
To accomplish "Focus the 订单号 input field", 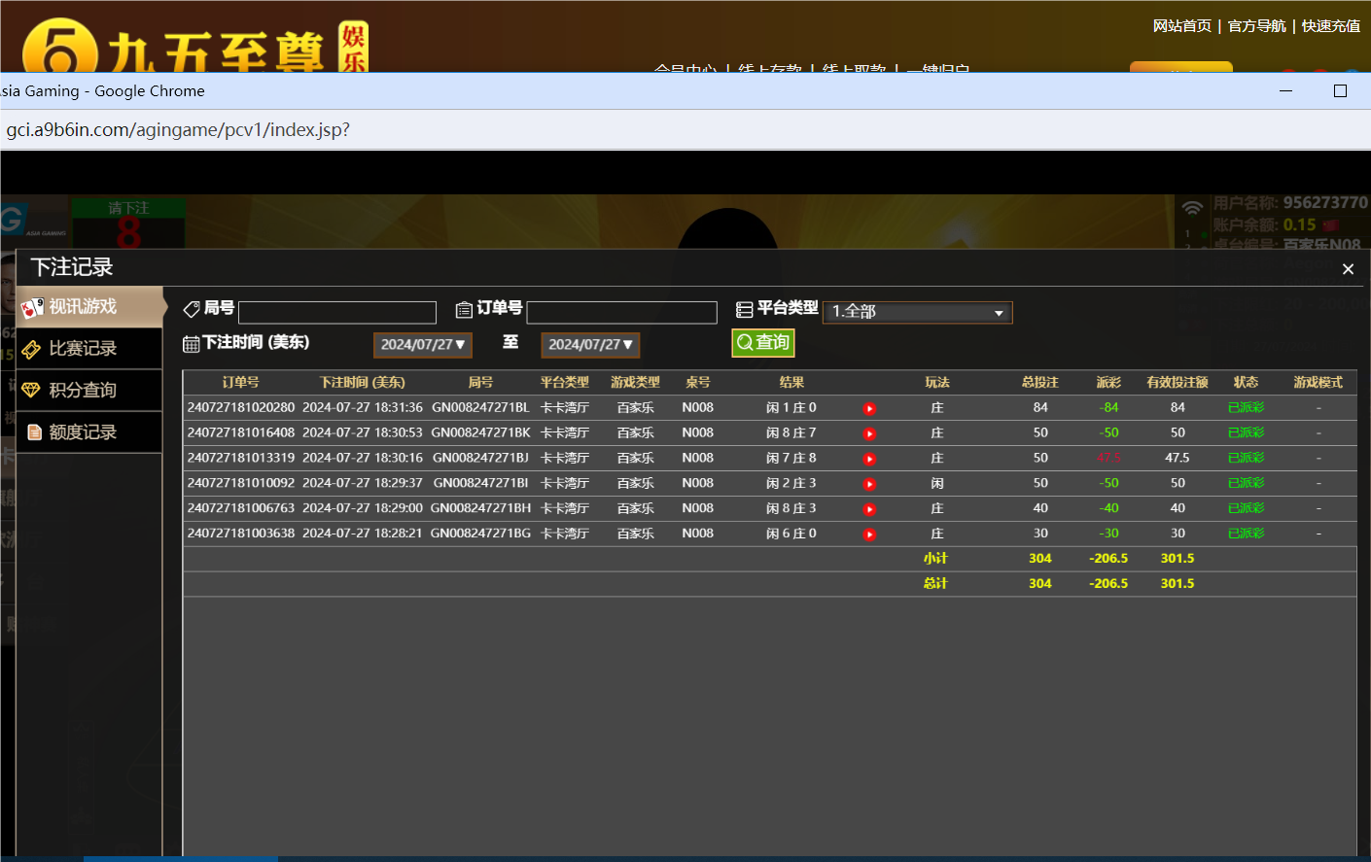I will 621,312.
